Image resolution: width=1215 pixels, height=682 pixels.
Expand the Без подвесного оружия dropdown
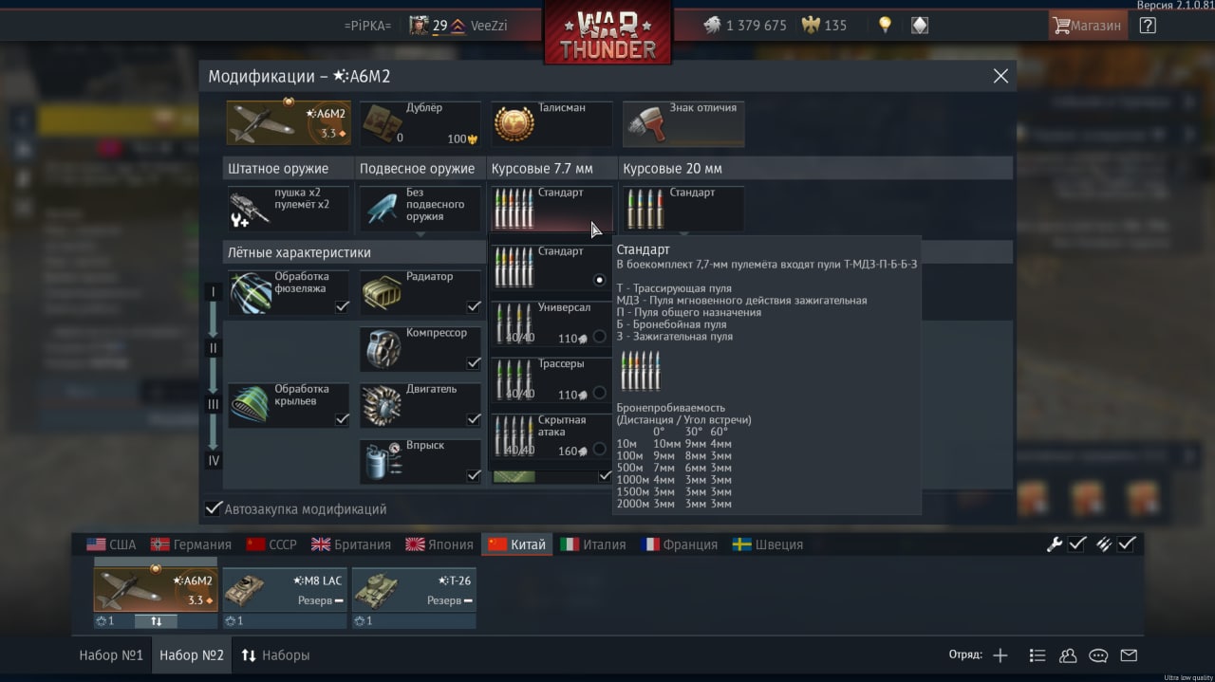pos(420,209)
